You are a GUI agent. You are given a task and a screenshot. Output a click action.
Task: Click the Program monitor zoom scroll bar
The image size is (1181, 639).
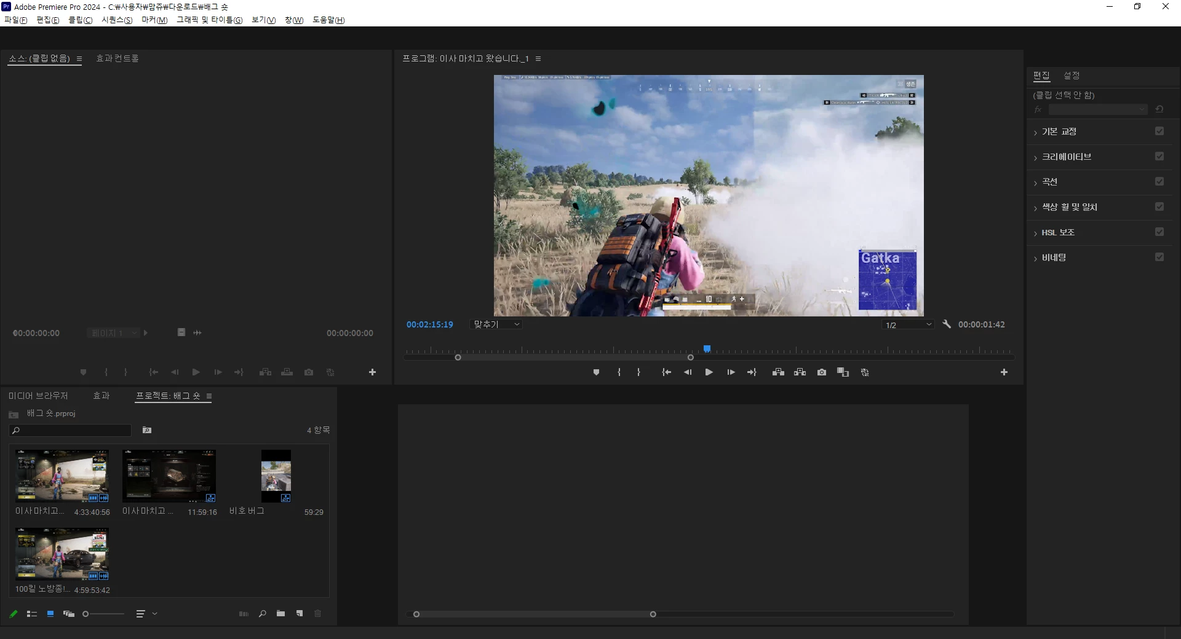coord(574,358)
